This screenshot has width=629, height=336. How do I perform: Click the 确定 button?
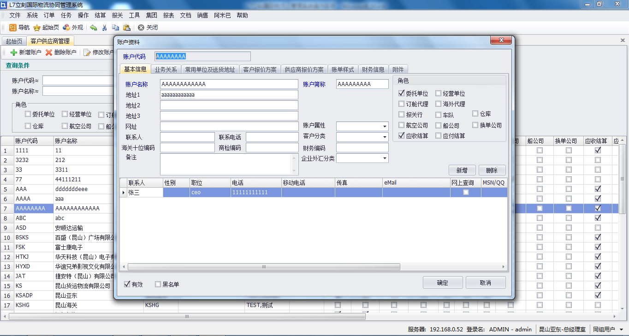[x=443, y=283]
